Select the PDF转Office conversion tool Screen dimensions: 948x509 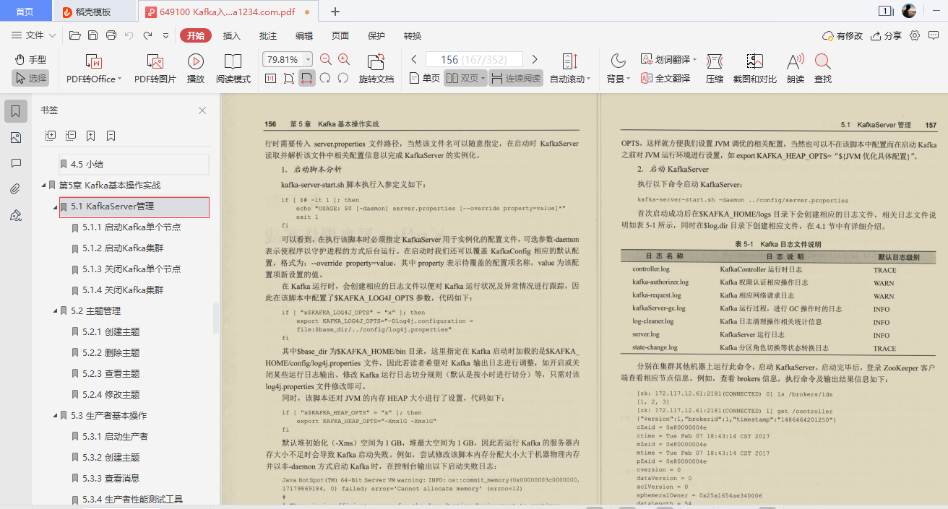(92, 69)
